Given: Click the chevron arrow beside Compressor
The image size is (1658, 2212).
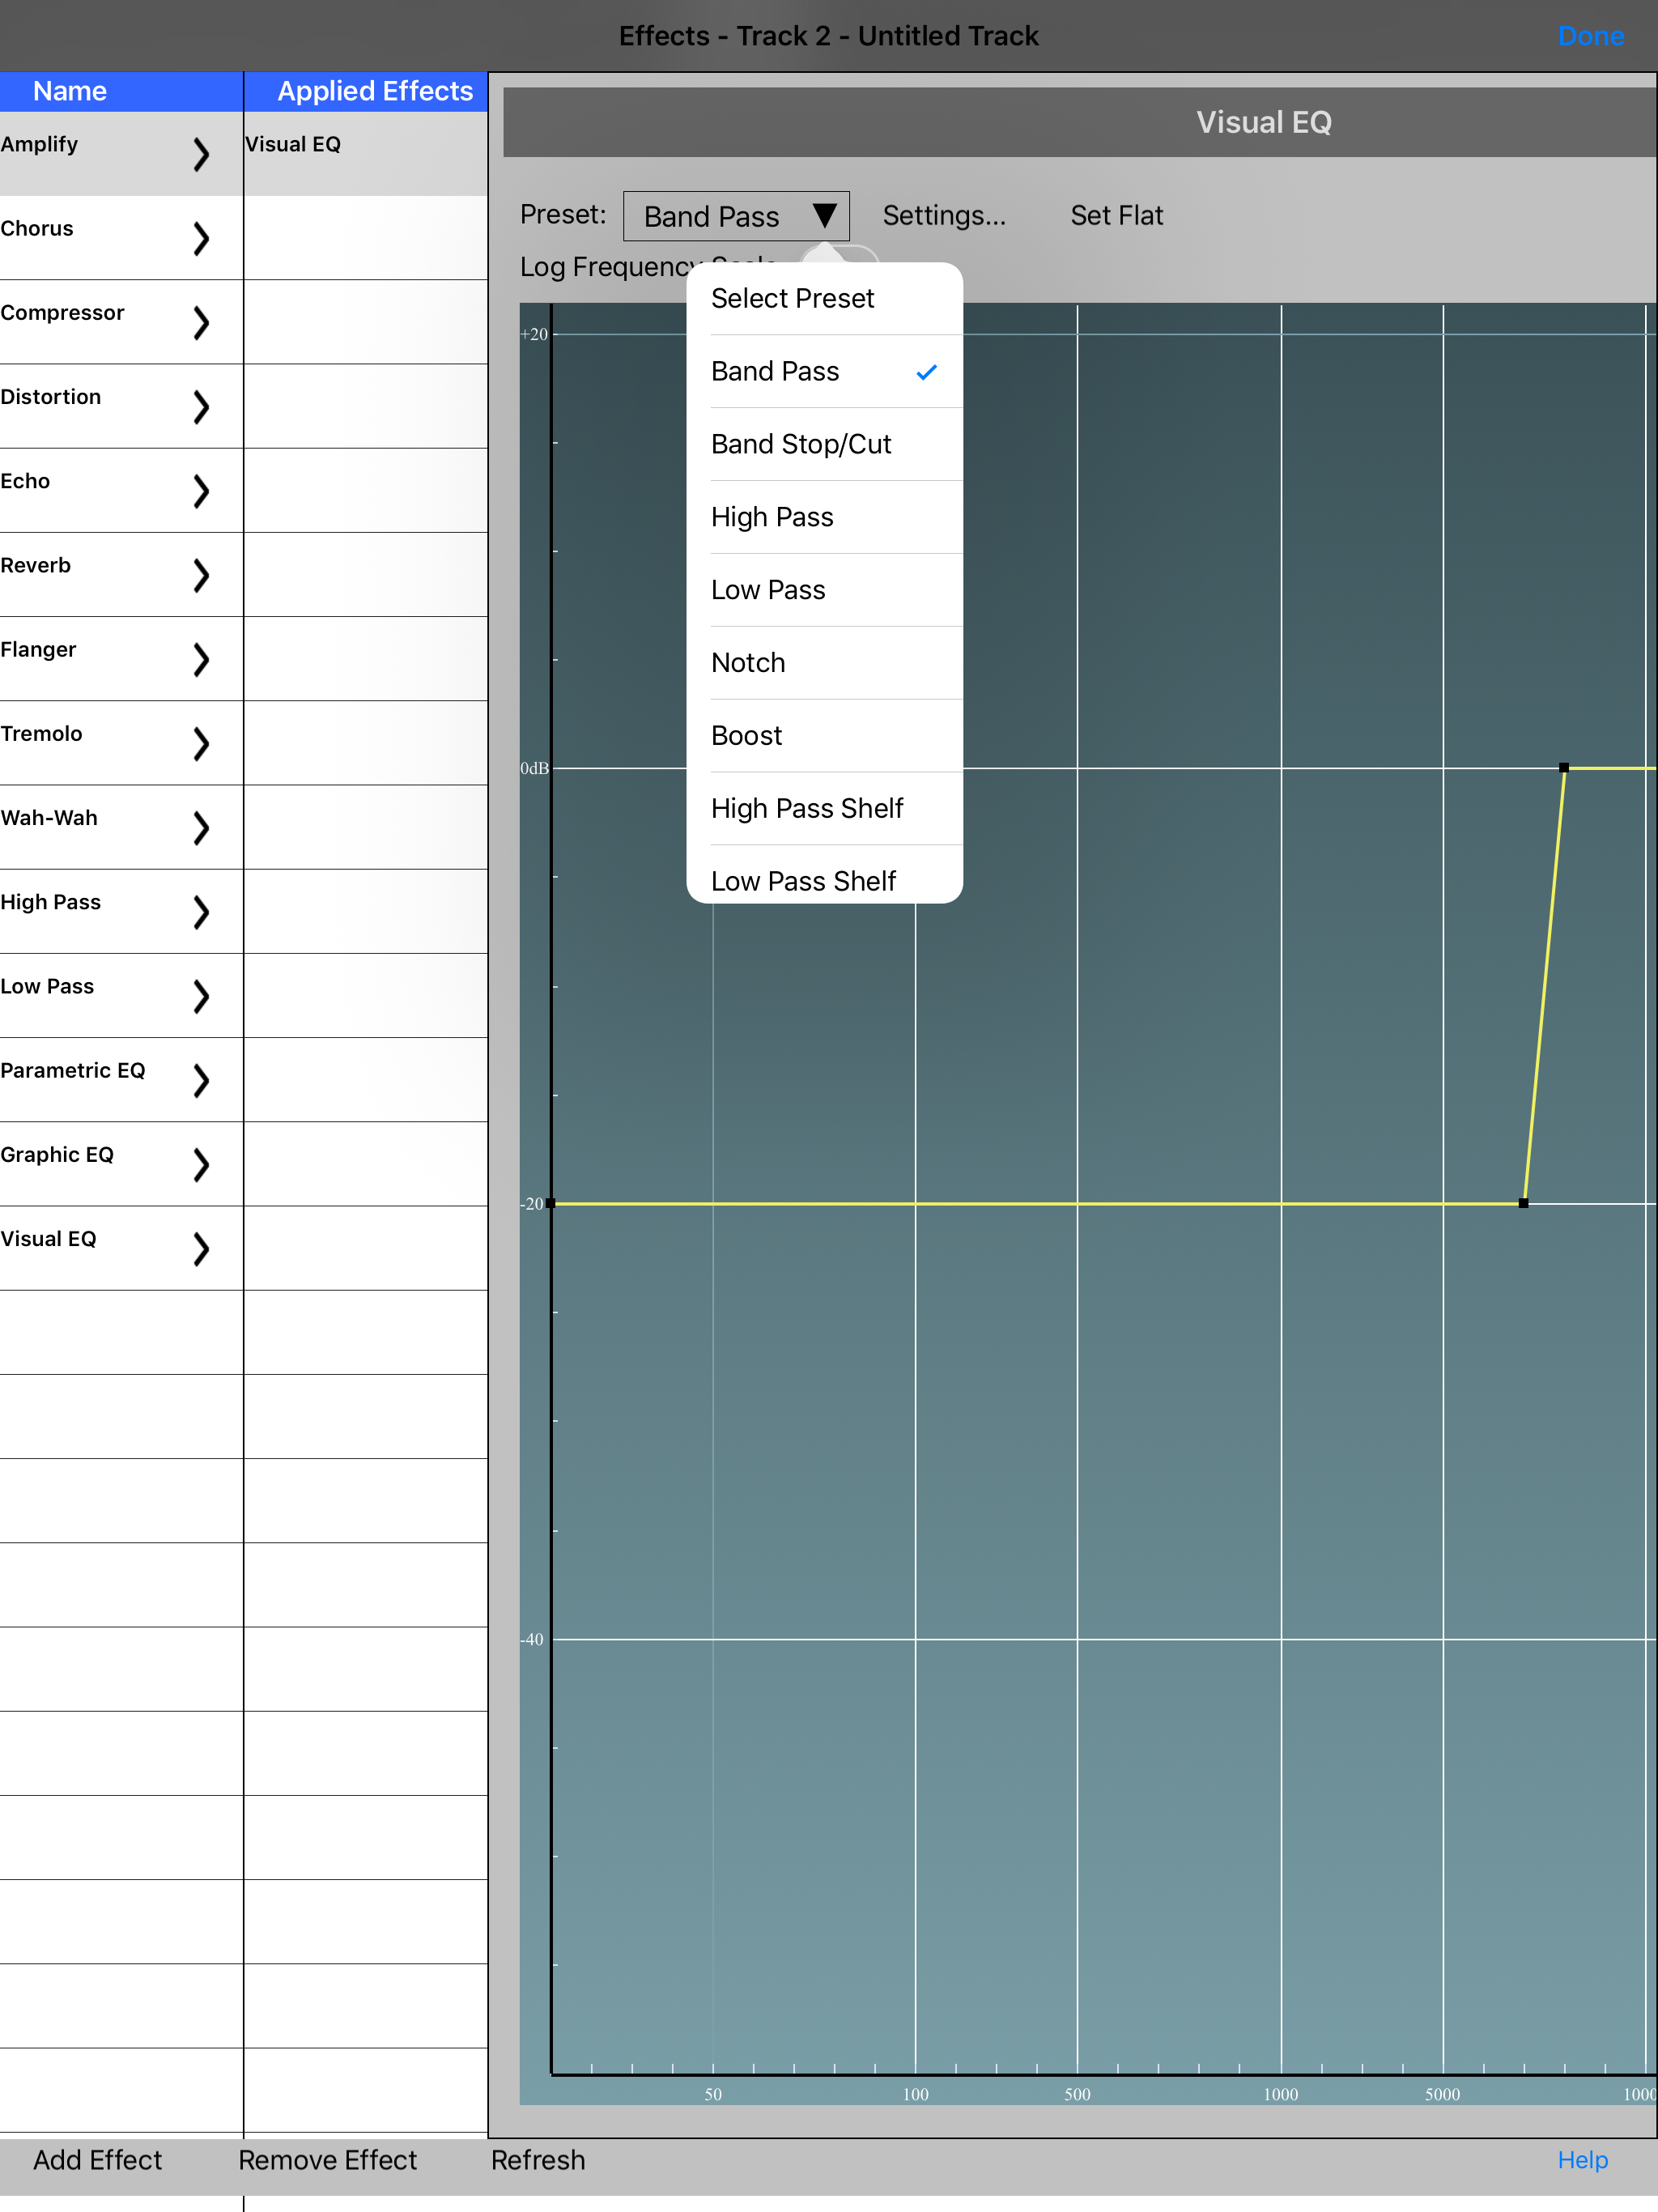Looking at the screenshot, I should click(x=201, y=322).
